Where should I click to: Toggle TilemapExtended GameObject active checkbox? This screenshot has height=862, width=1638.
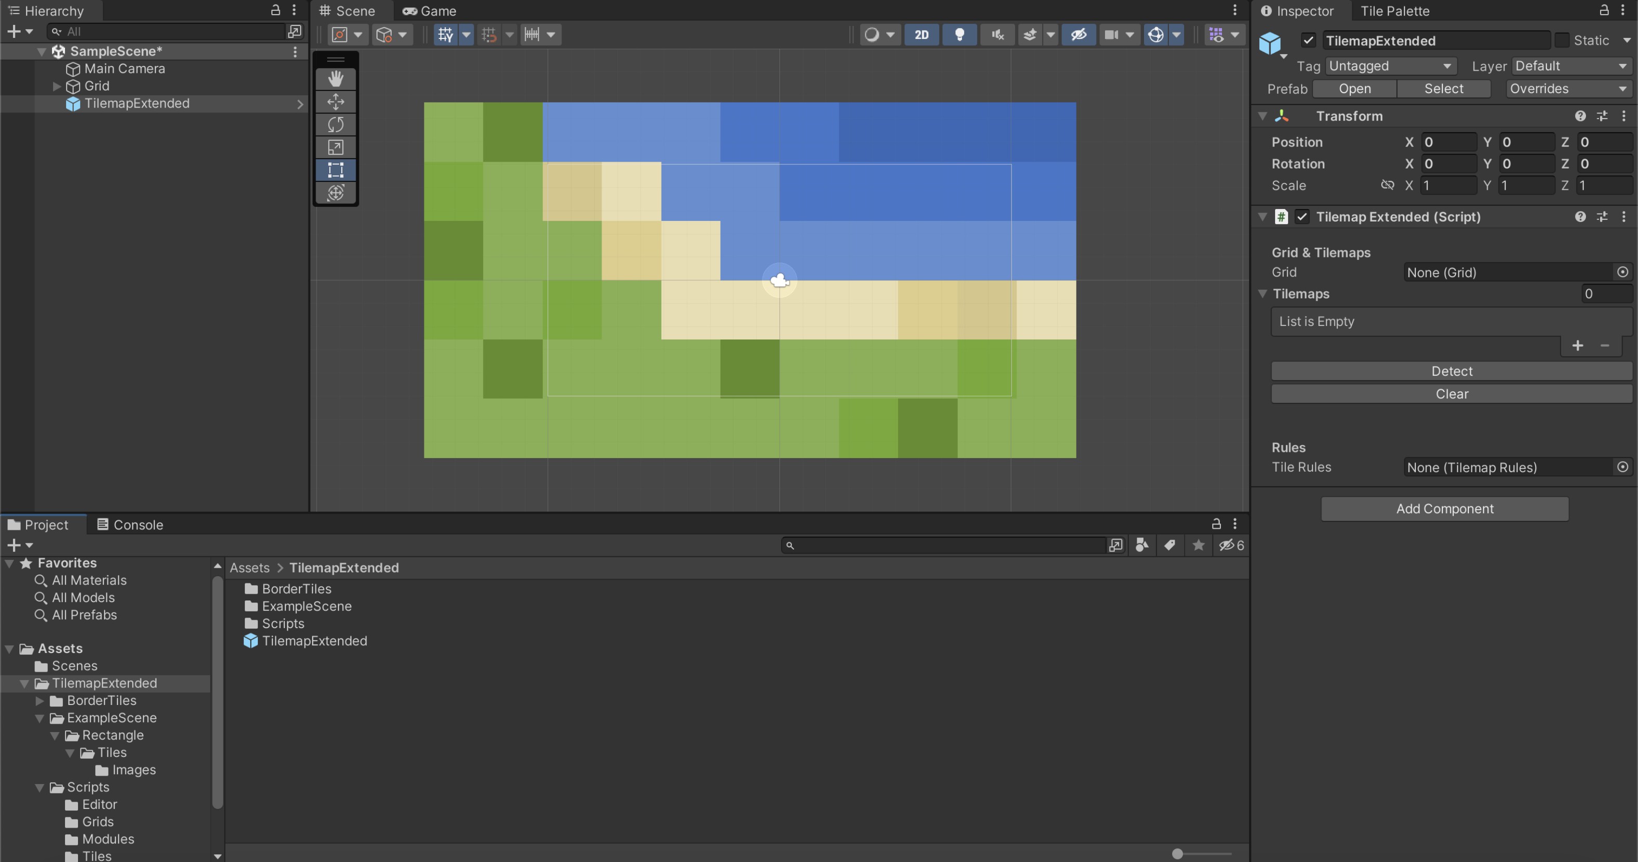click(x=1308, y=40)
